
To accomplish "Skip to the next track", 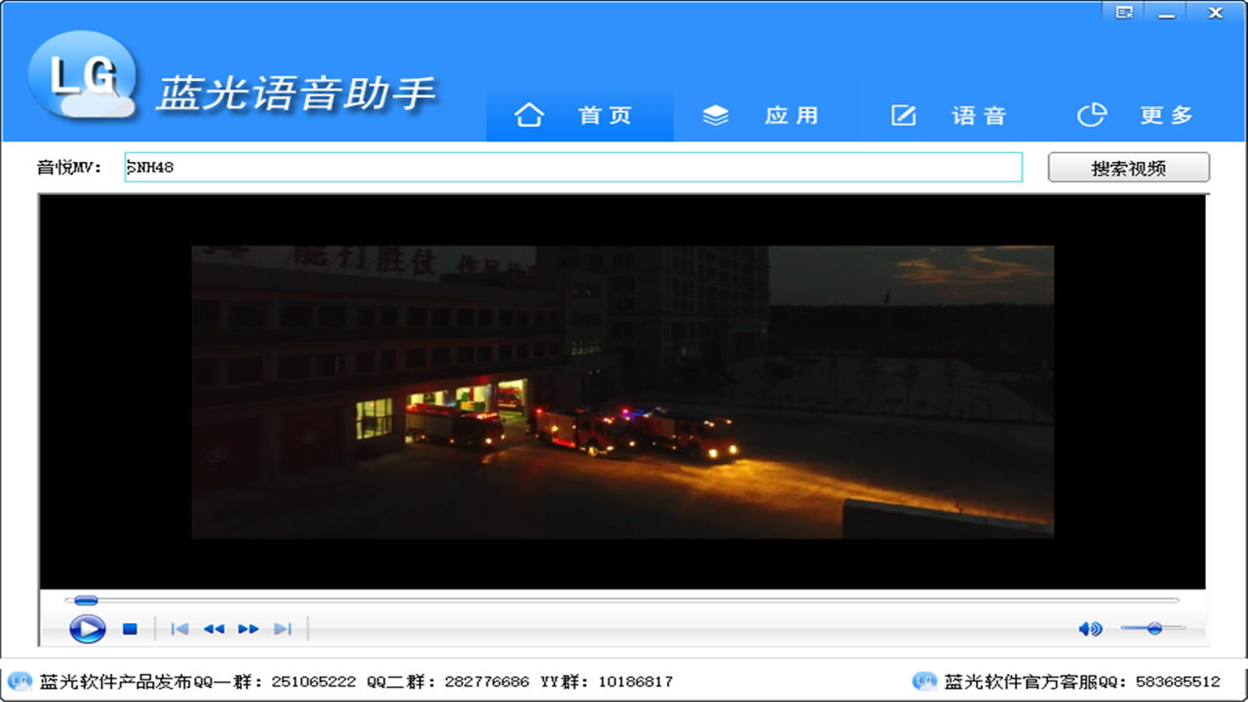I will pos(283,629).
